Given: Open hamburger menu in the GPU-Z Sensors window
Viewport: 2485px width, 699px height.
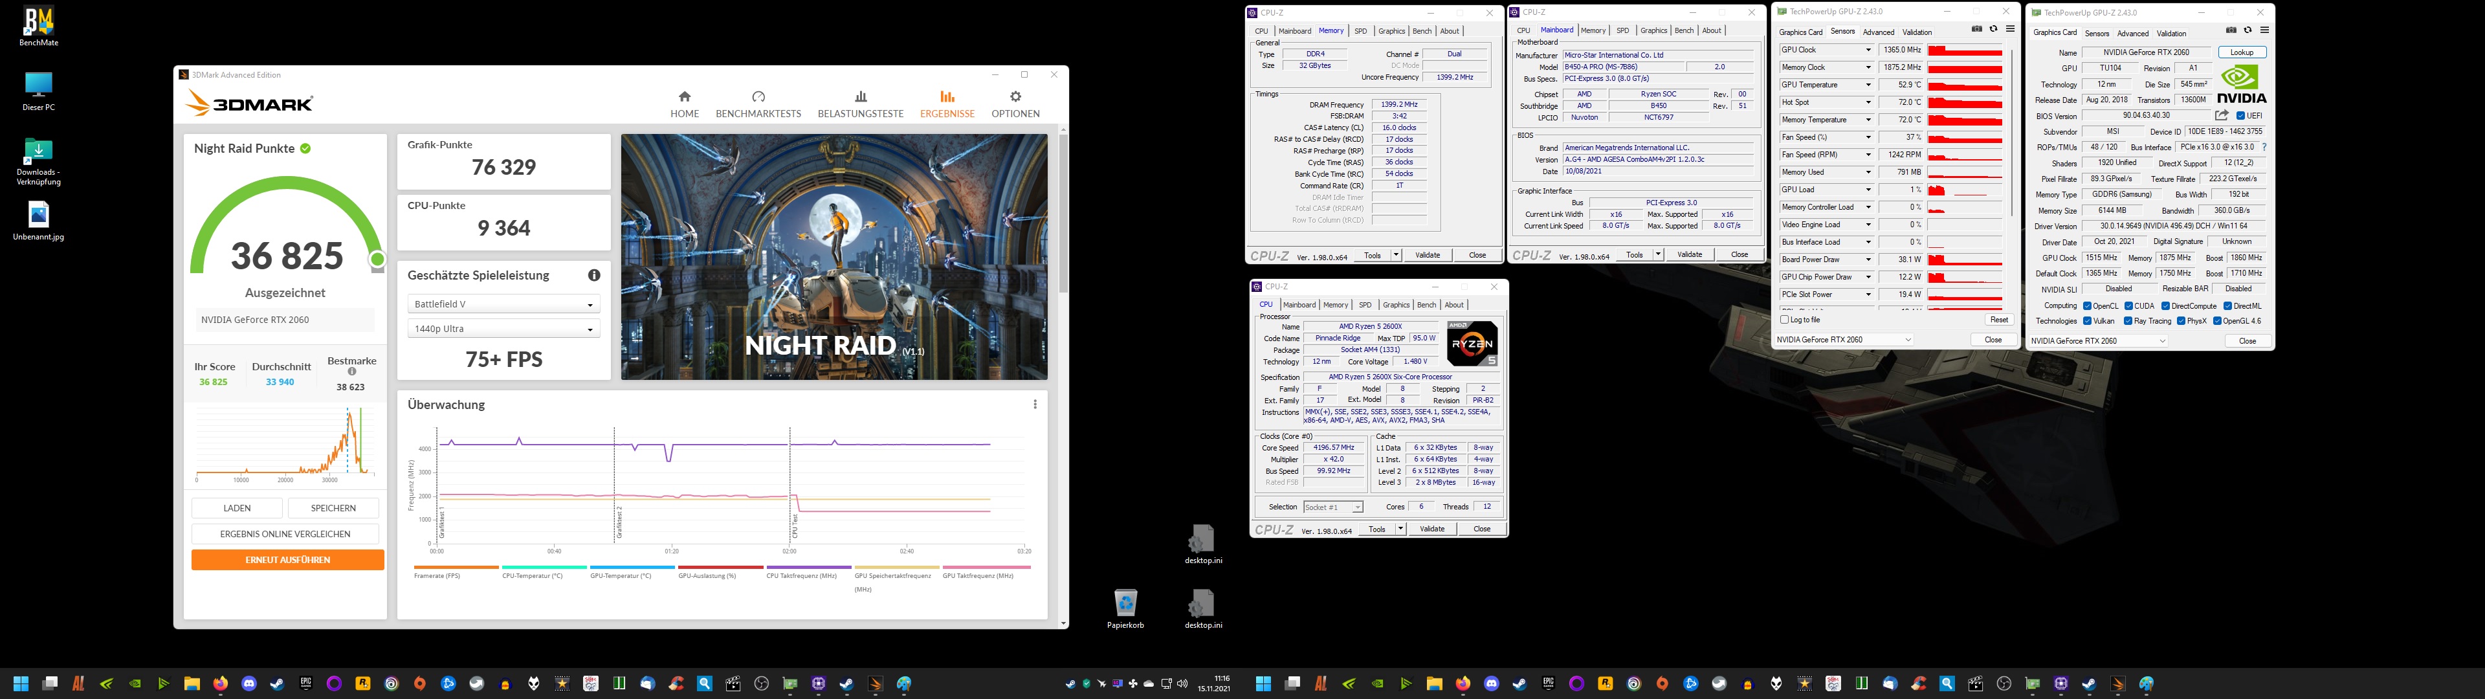Looking at the screenshot, I should coord(2011,30).
